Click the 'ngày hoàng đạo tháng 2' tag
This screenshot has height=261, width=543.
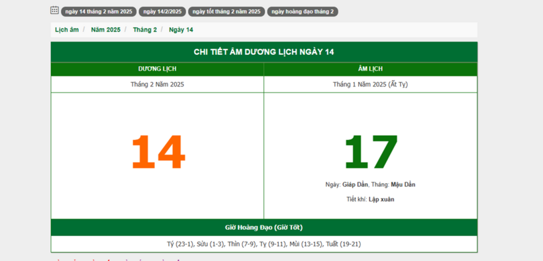[303, 12]
